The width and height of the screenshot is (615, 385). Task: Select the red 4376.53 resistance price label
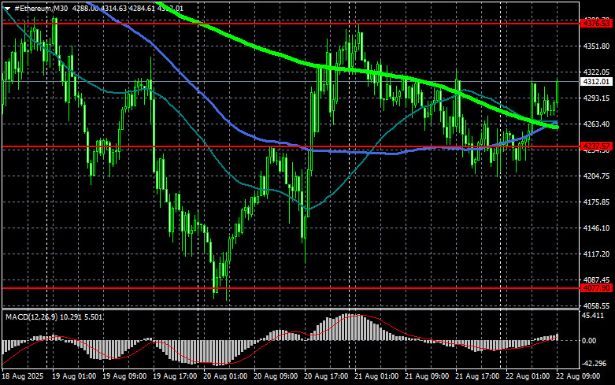click(597, 24)
